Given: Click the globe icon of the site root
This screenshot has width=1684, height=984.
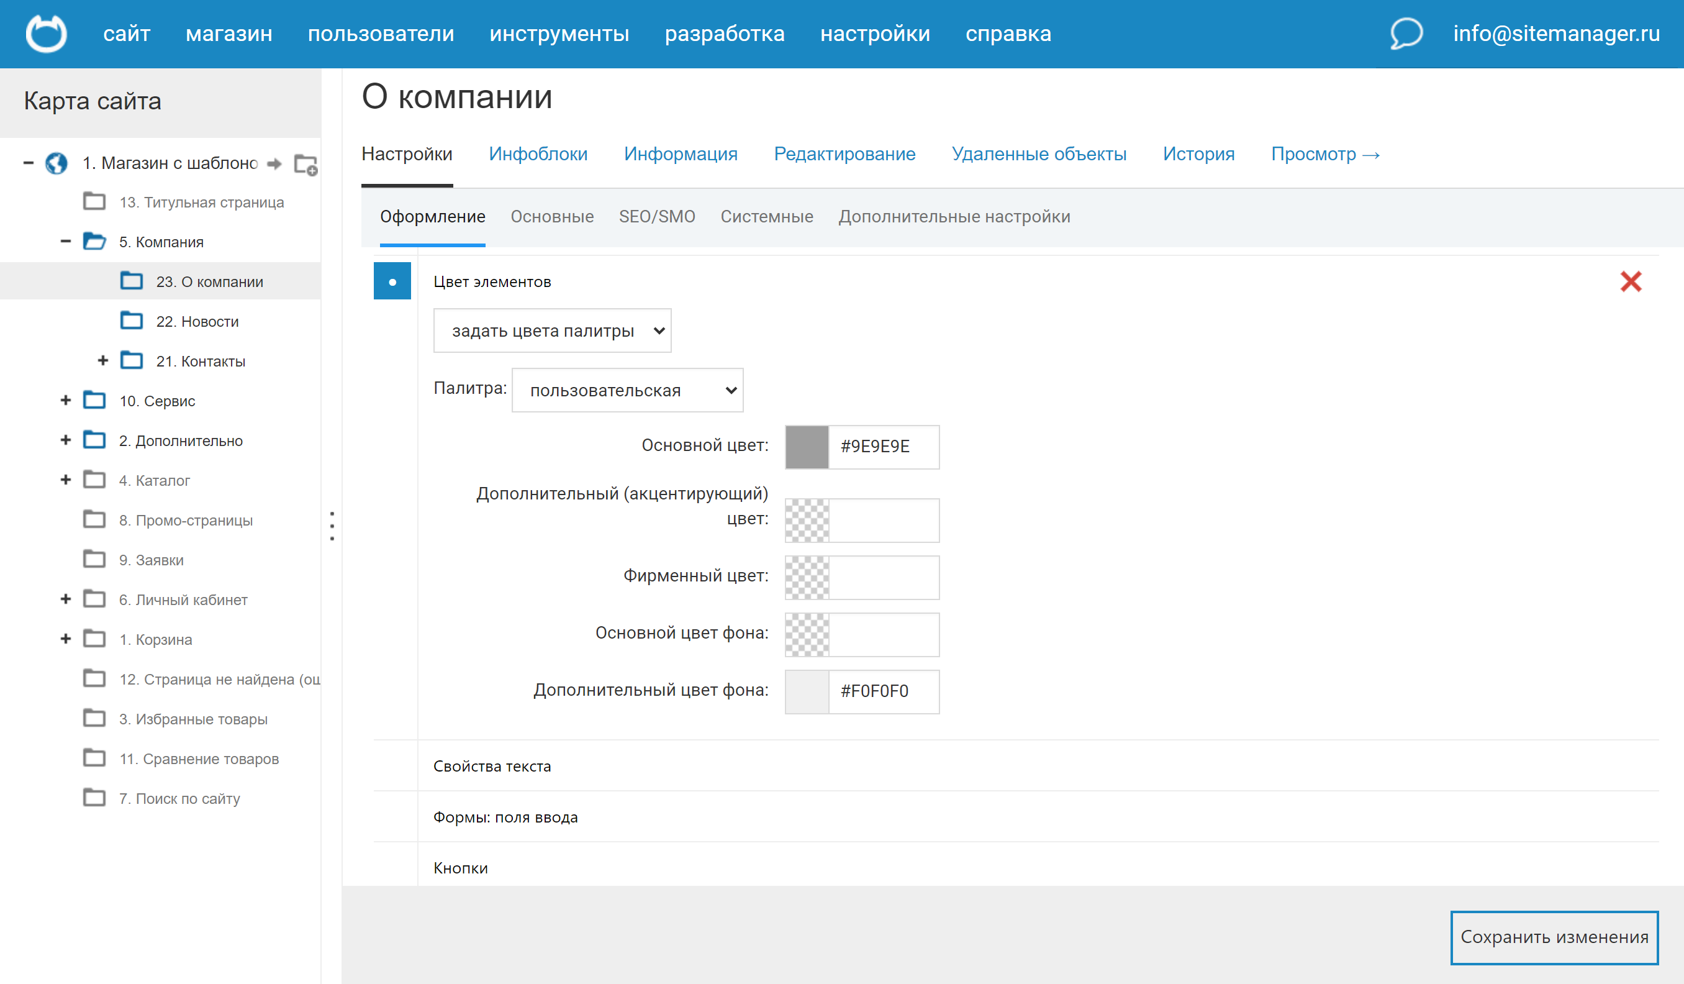Looking at the screenshot, I should point(56,163).
